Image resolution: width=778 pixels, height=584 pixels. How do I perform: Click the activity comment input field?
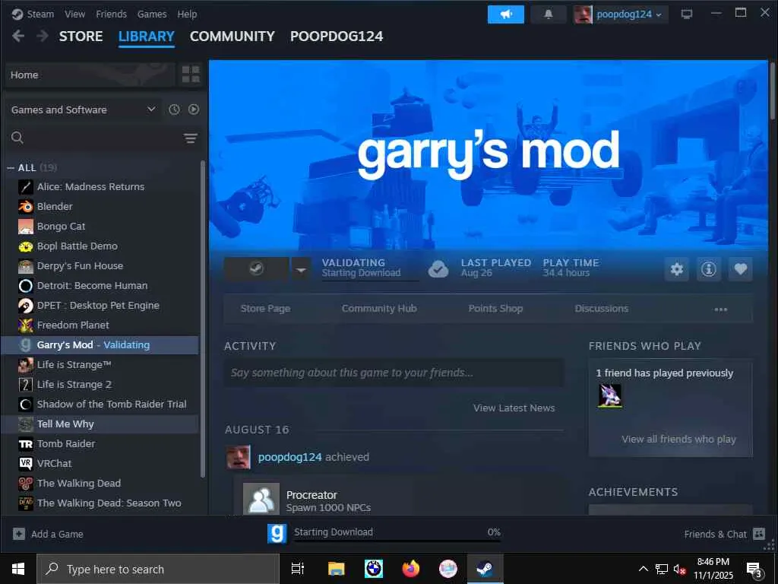394,373
